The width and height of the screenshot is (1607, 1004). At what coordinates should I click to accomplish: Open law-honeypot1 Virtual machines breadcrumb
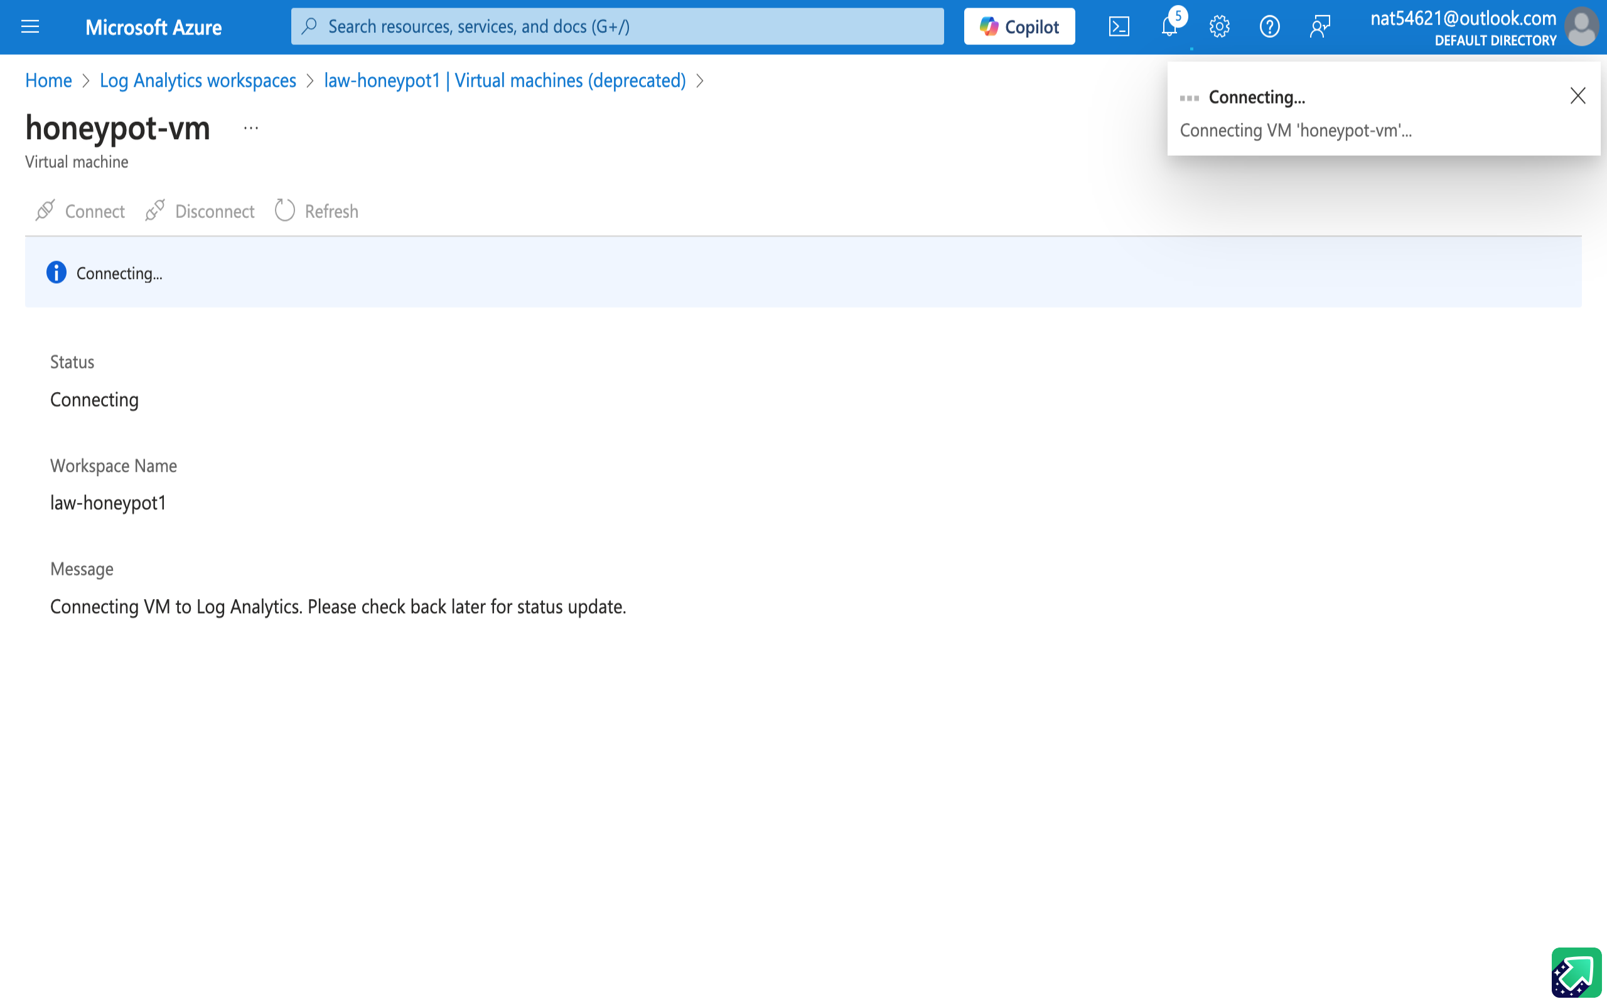pos(505,80)
